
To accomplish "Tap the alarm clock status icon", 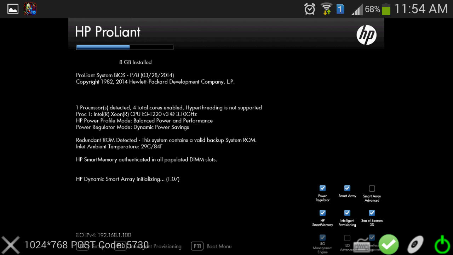I will pyautogui.click(x=310, y=9).
